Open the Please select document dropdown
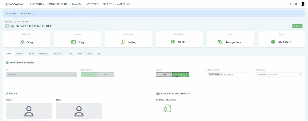This screenshot has height=121, width=308. tap(279, 74)
